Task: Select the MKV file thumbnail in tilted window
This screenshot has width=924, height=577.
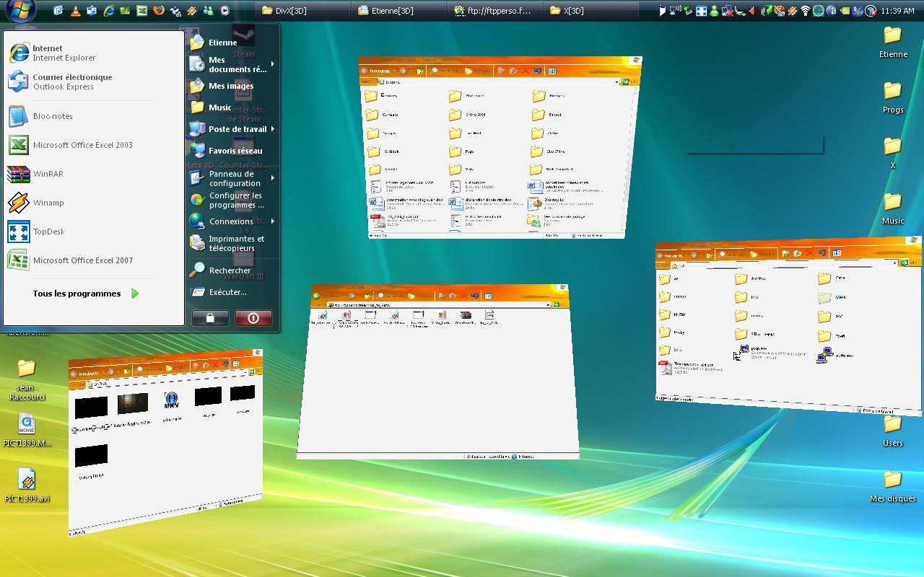Action: 171,402
